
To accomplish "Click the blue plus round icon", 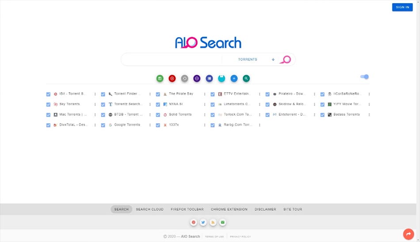I will coord(234,79).
